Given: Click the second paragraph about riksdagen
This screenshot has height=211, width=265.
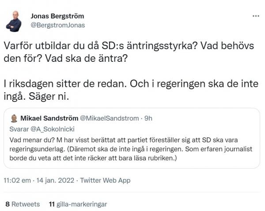Looking at the screenshot, I should 131,90.
